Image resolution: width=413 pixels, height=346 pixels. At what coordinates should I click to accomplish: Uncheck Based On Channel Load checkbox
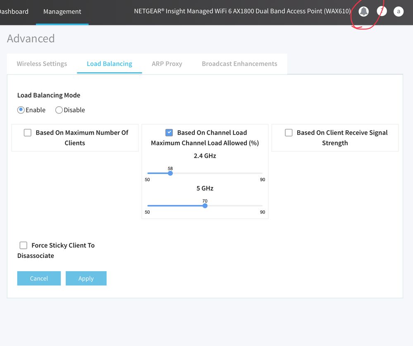tap(169, 133)
